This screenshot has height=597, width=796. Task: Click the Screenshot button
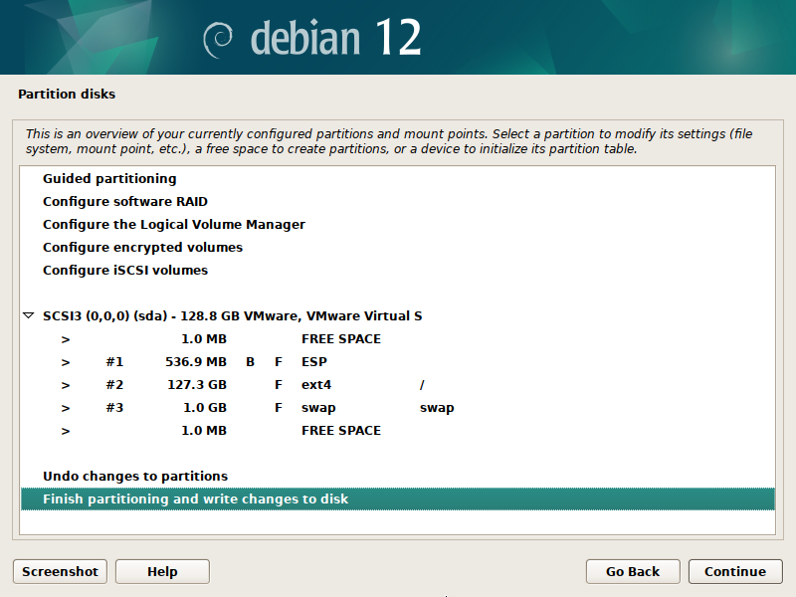(x=60, y=571)
